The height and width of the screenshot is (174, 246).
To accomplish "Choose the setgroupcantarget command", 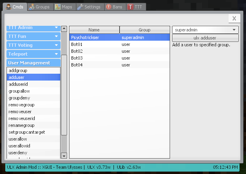I will tap(34, 132).
